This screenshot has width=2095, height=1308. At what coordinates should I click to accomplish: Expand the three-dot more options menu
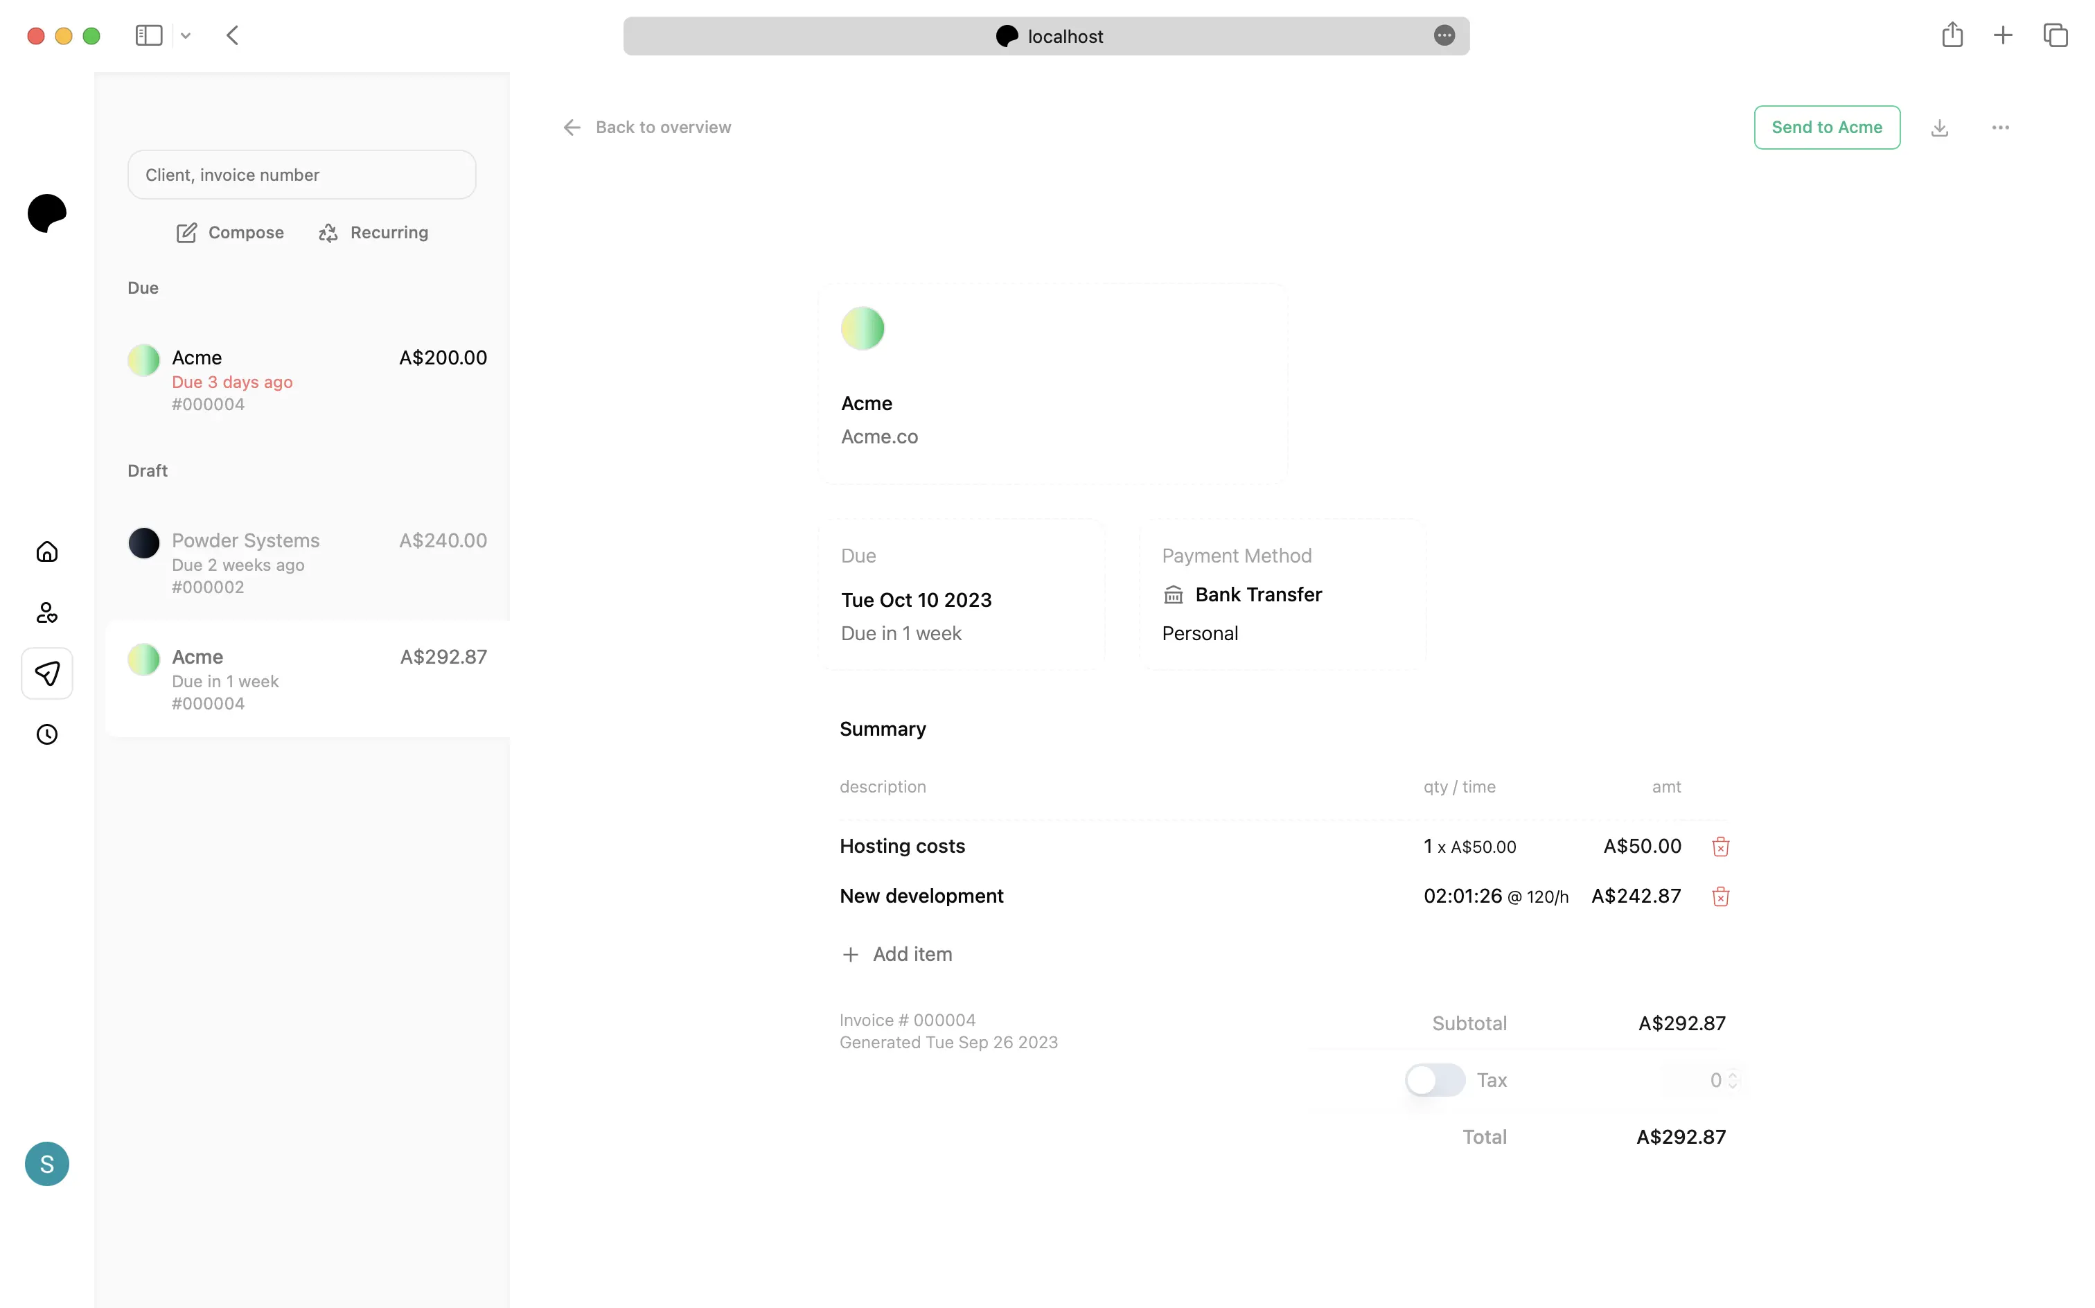tap(2000, 127)
